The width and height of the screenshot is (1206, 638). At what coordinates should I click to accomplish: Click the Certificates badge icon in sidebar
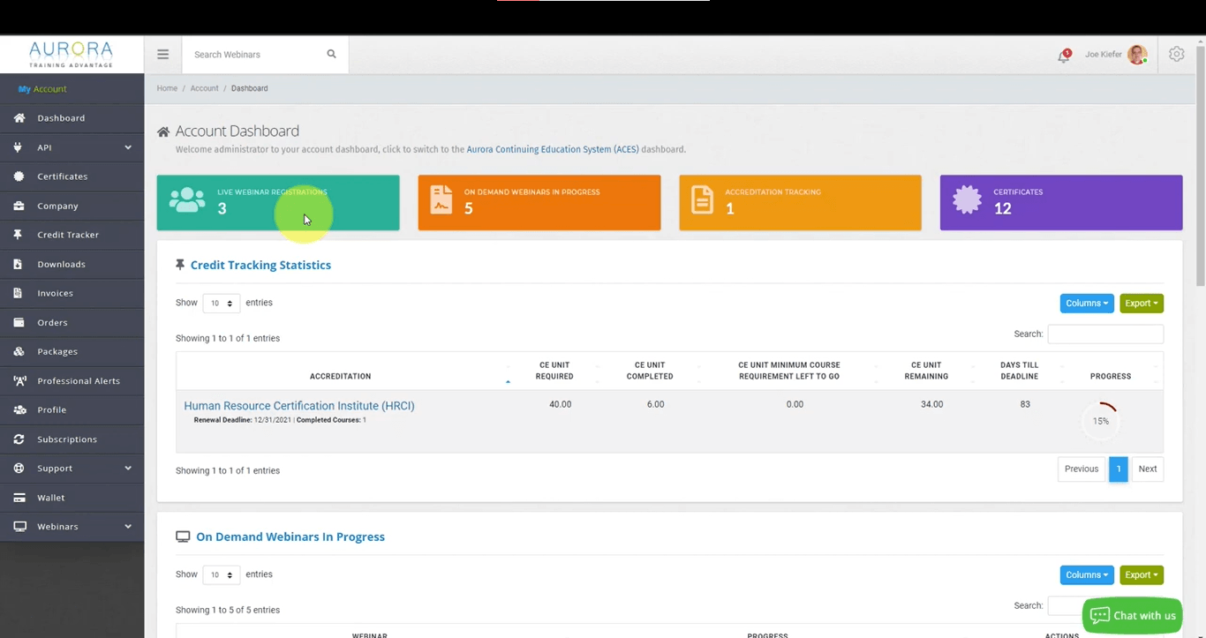pos(19,176)
